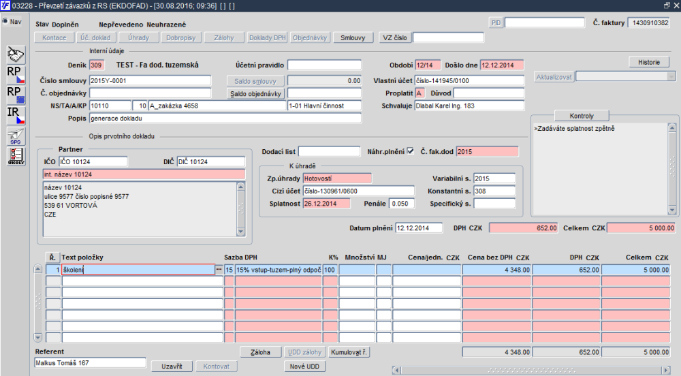The height and width of the screenshot is (376, 681).
Task: Click the writing hand icon in sidebar
Action: coord(16,54)
